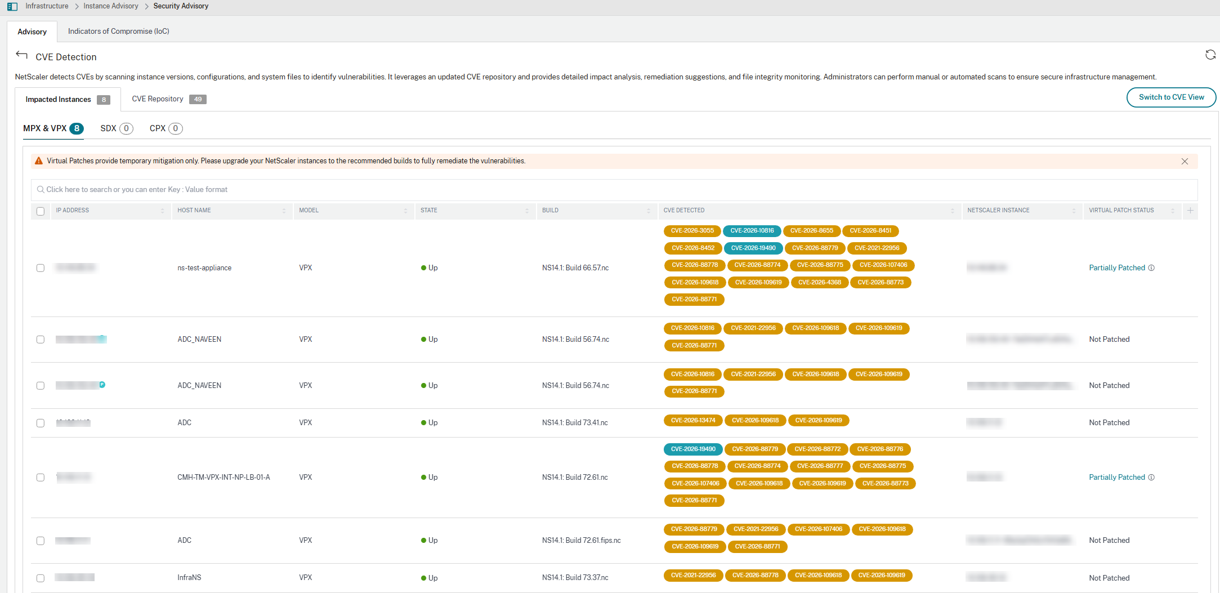Click the search magnifier icon
This screenshot has width=1220, height=593.
click(41, 189)
